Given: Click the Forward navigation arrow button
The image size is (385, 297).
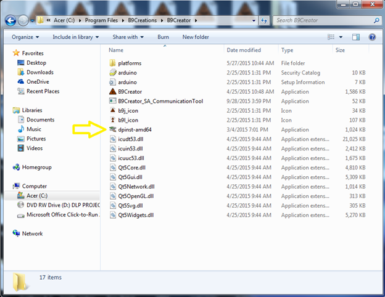Looking at the screenshot, I should (x=23, y=20).
